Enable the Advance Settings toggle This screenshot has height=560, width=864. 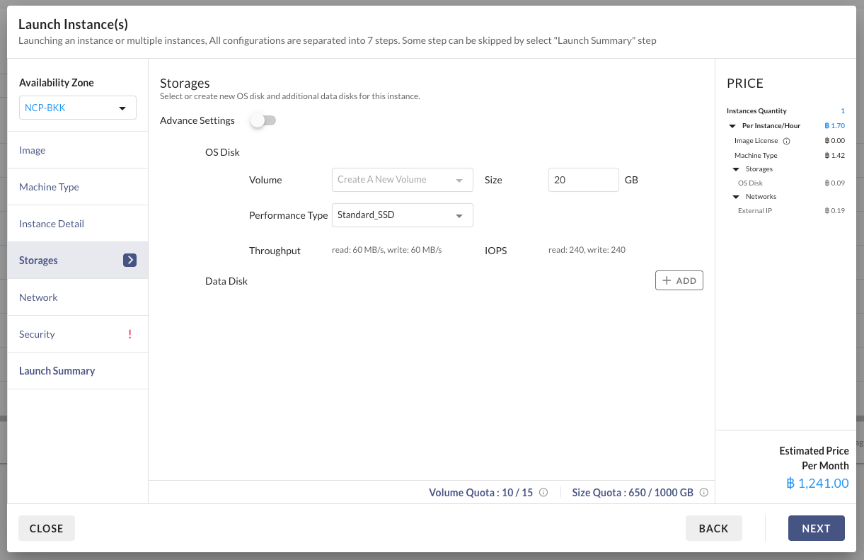tap(263, 121)
